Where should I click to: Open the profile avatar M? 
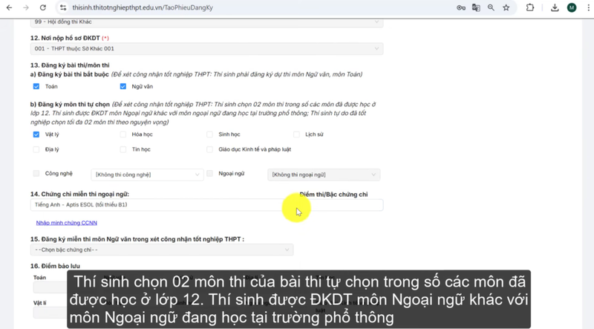(x=572, y=7)
